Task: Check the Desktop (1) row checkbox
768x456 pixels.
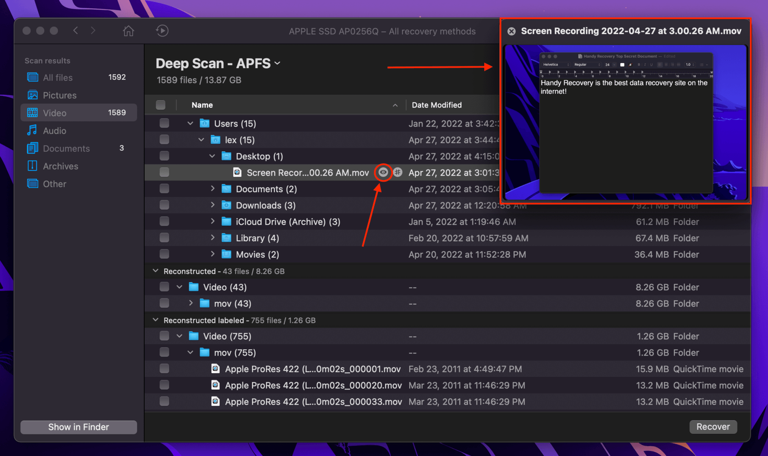Action: point(164,156)
